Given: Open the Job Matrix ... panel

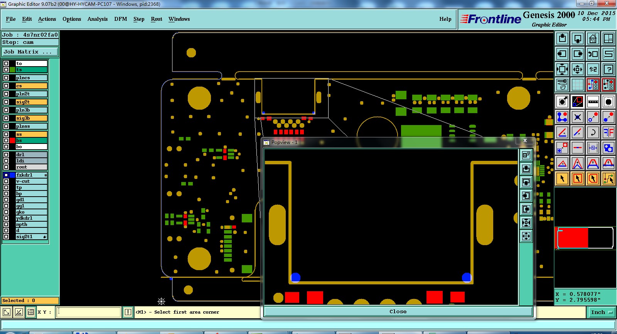Looking at the screenshot, I should coord(30,52).
